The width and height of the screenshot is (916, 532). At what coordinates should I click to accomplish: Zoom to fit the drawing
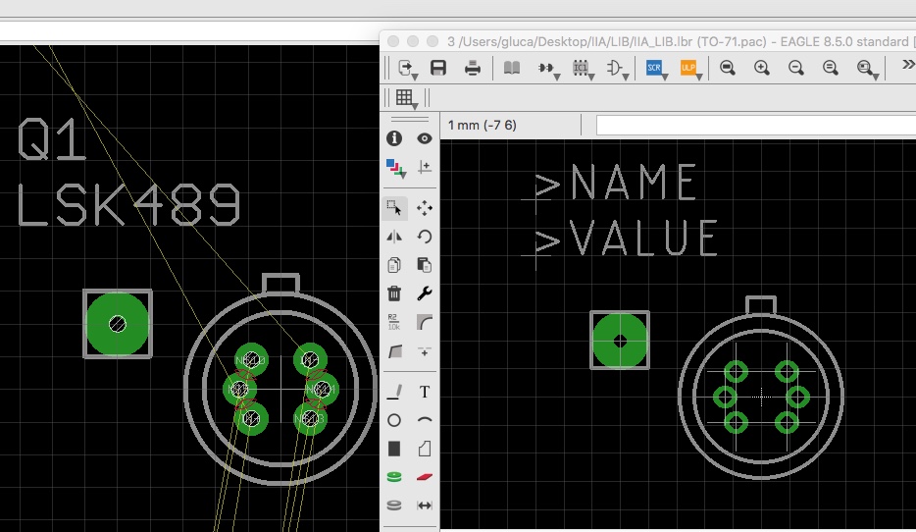pos(728,68)
